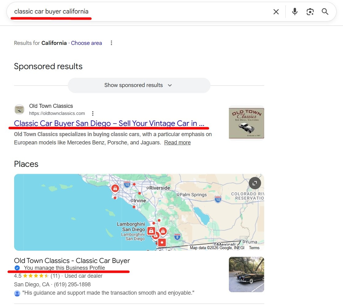This screenshot has height=306, width=343.
Task: Click the reviewer avatar next to the quote
Action: point(17,292)
